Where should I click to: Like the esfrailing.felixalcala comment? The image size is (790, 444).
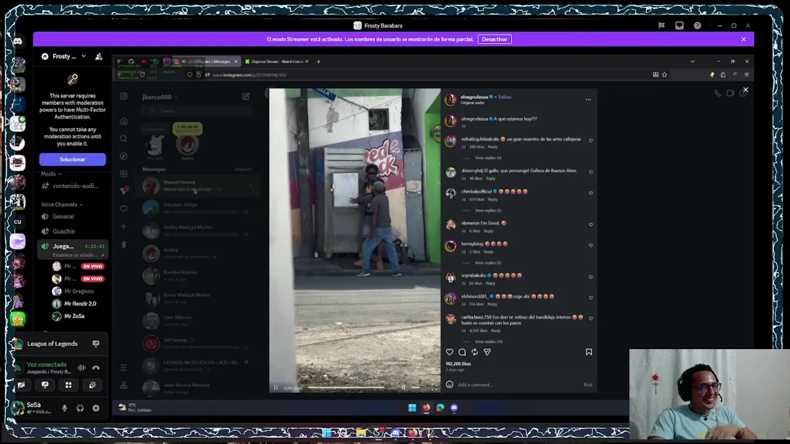coord(591,141)
